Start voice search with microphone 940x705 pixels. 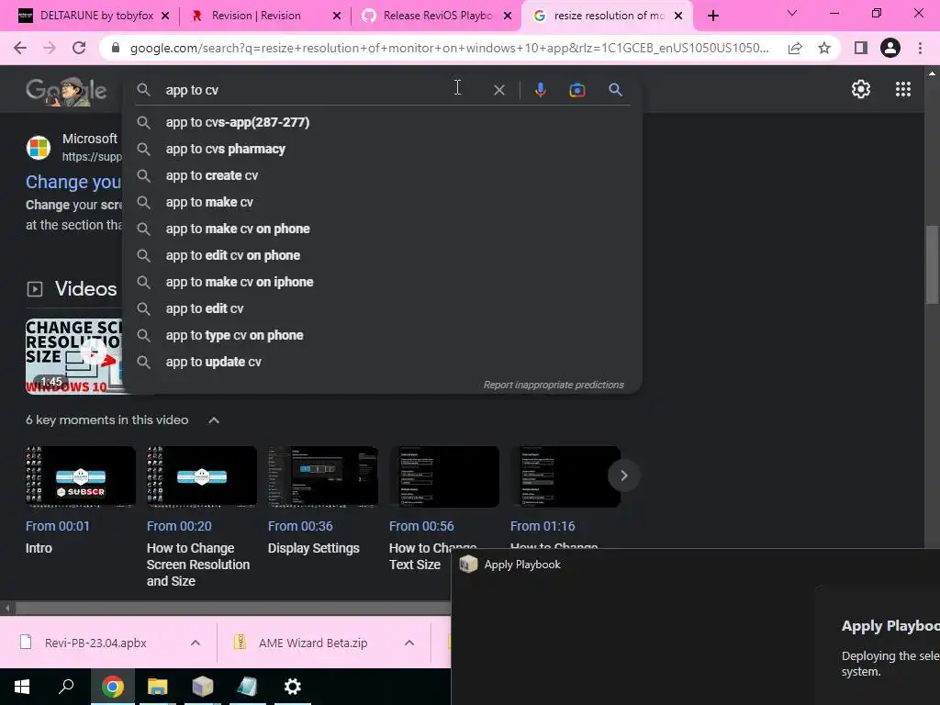click(x=540, y=90)
